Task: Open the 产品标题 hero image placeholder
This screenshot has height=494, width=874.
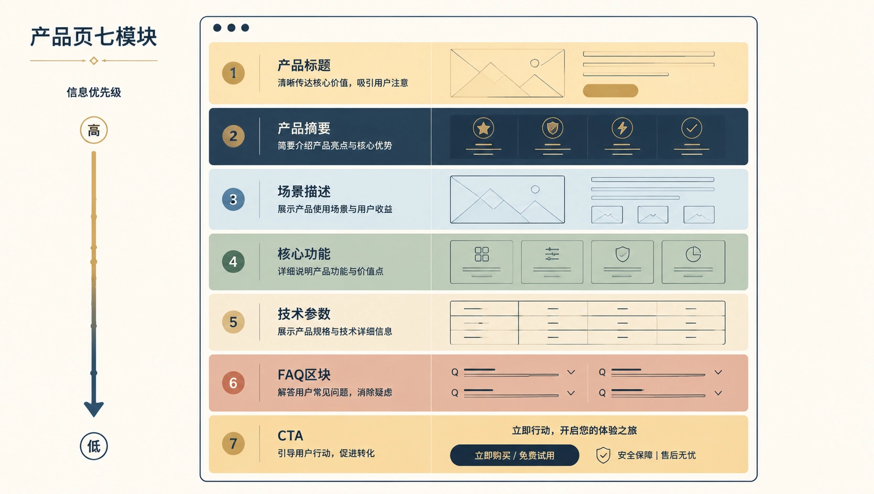Action: click(507, 73)
